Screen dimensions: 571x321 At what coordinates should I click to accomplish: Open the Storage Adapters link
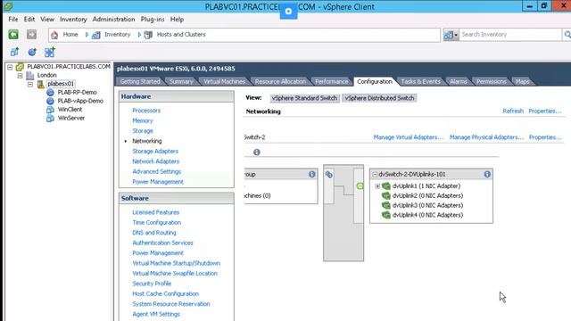155,151
